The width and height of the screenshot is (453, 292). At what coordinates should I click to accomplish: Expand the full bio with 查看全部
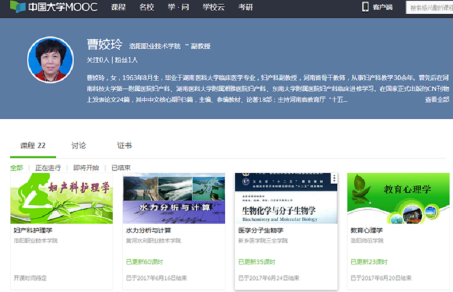click(x=437, y=100)
